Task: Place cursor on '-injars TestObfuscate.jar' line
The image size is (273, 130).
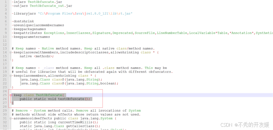Action: pyautogui.click(x=37, y=2)
